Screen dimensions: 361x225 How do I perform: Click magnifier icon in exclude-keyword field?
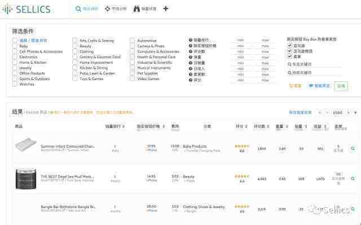(x=289, y=73)
